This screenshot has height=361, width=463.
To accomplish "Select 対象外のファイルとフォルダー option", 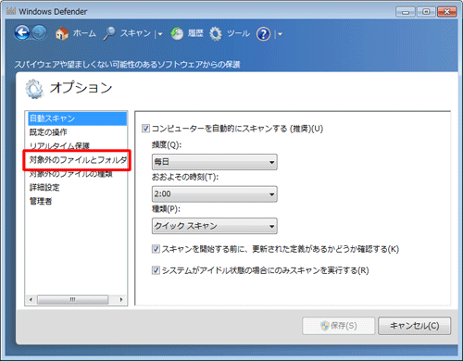I will point(78,160).
